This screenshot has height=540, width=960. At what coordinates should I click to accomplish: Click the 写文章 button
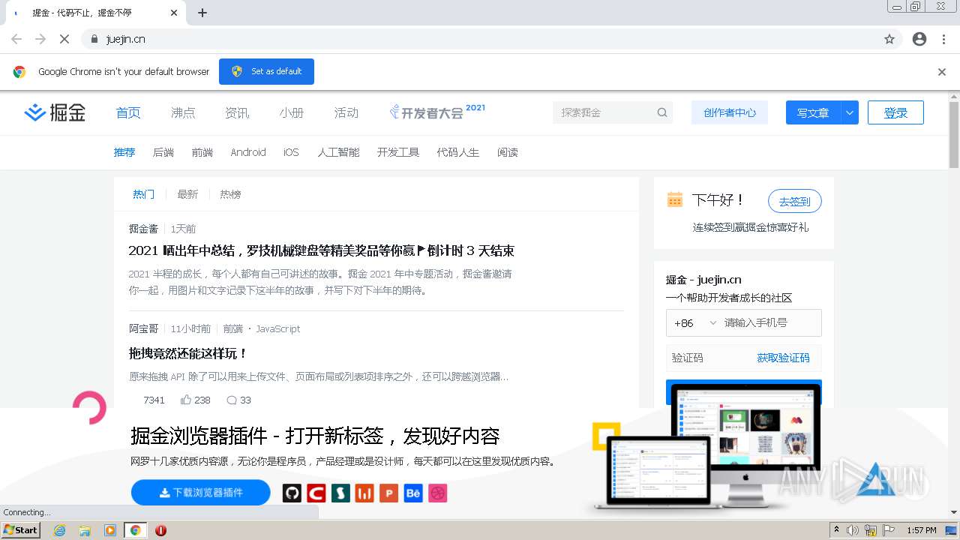(813, 112)
